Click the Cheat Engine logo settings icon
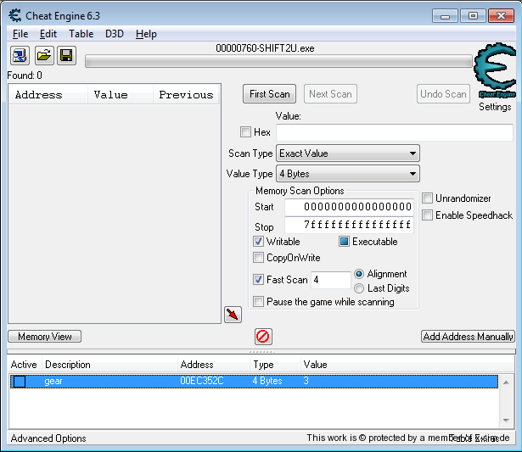522x452 pixels. click(494, 73)
